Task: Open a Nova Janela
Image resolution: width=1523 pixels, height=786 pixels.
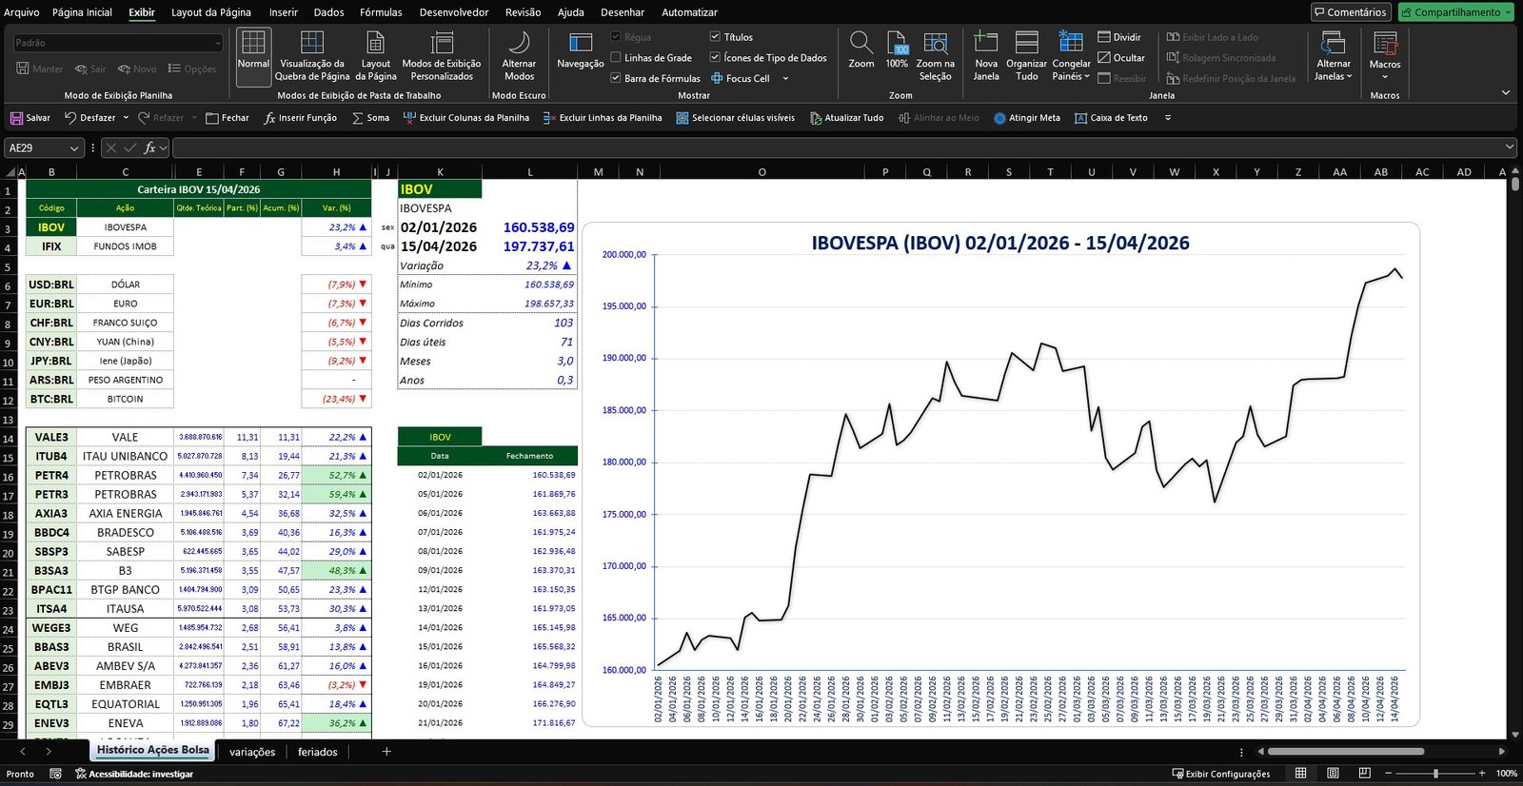Action: (986, 44)
